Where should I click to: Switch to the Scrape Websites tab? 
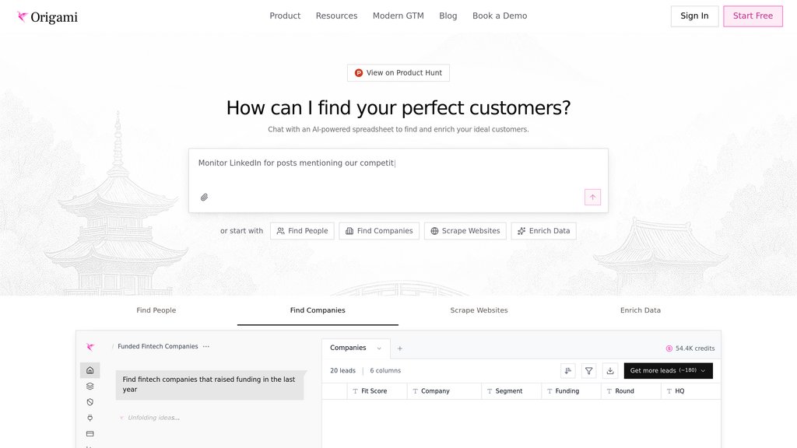479,310
